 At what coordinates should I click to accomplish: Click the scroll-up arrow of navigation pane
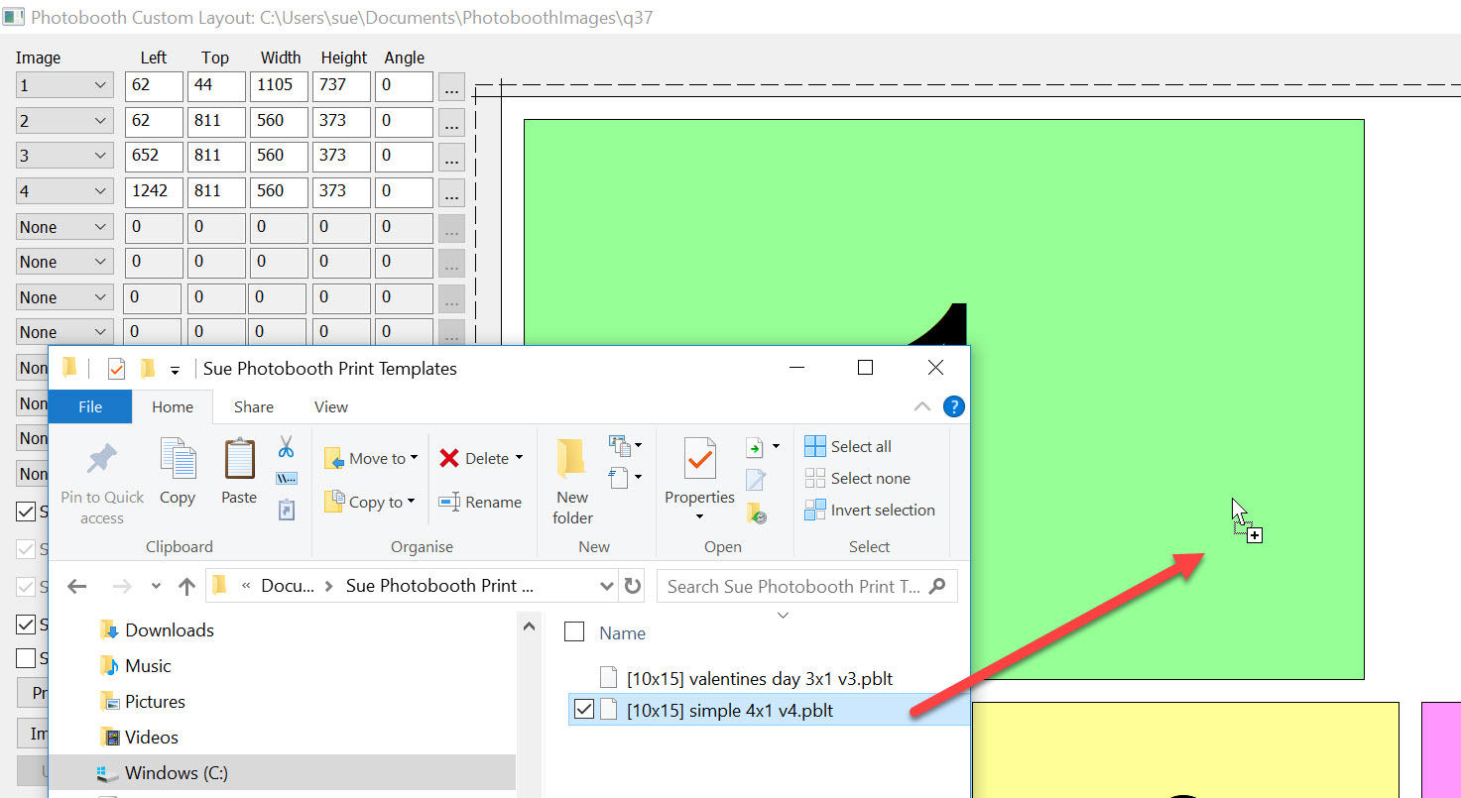coord(530,627)
